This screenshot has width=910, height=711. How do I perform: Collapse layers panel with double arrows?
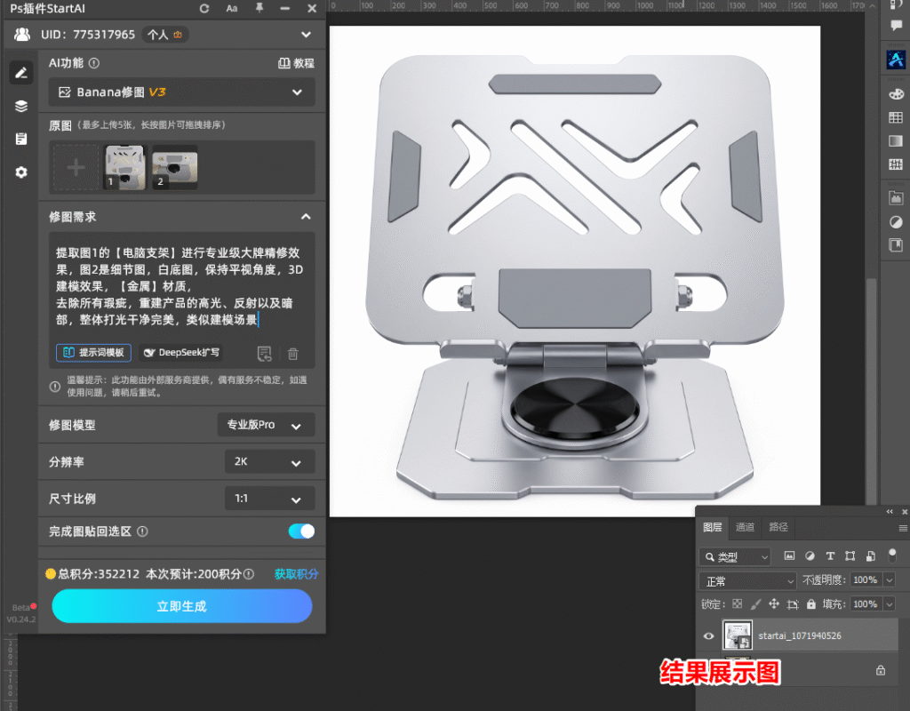[x=890, y=511]
